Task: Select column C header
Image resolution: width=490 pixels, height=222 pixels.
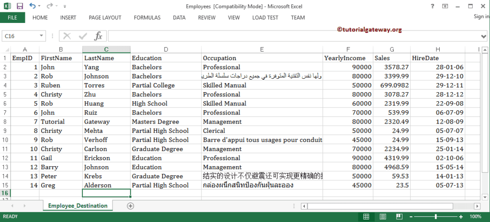Action: [106, 49]
